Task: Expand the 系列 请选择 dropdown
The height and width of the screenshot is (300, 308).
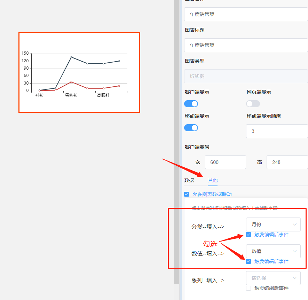Action: (273, 278)
